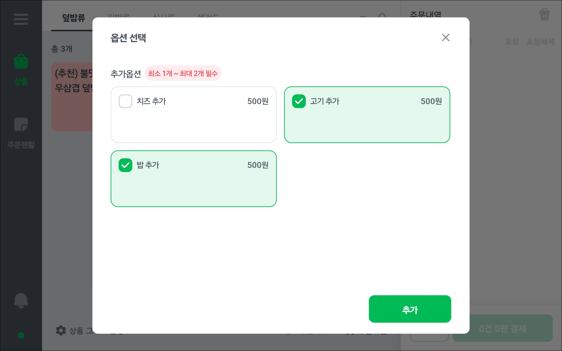The height and width of the screenshot is (351, 562).
Task: Click the trash can icon in 주문내역
Action: (544, 14)
